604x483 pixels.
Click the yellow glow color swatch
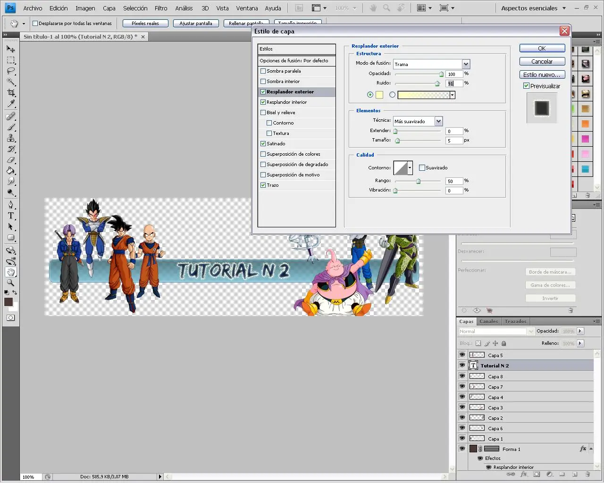tap(379, 95)
